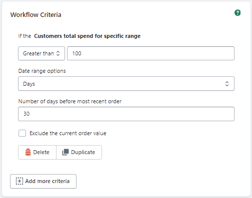Click the Exclude the current order value label

(x=68, y=133)
